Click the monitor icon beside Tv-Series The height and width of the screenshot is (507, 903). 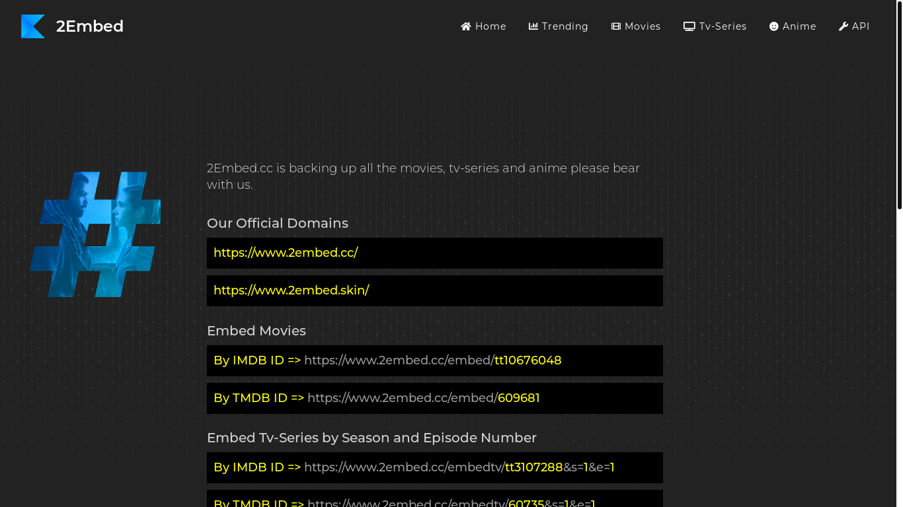tap(689, 26)
